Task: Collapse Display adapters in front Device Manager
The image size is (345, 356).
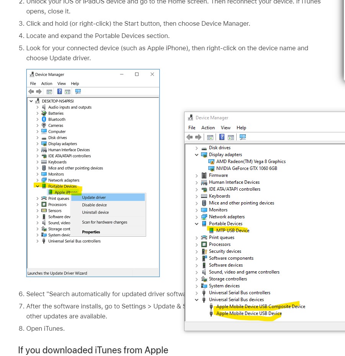Action: (196, 155)
